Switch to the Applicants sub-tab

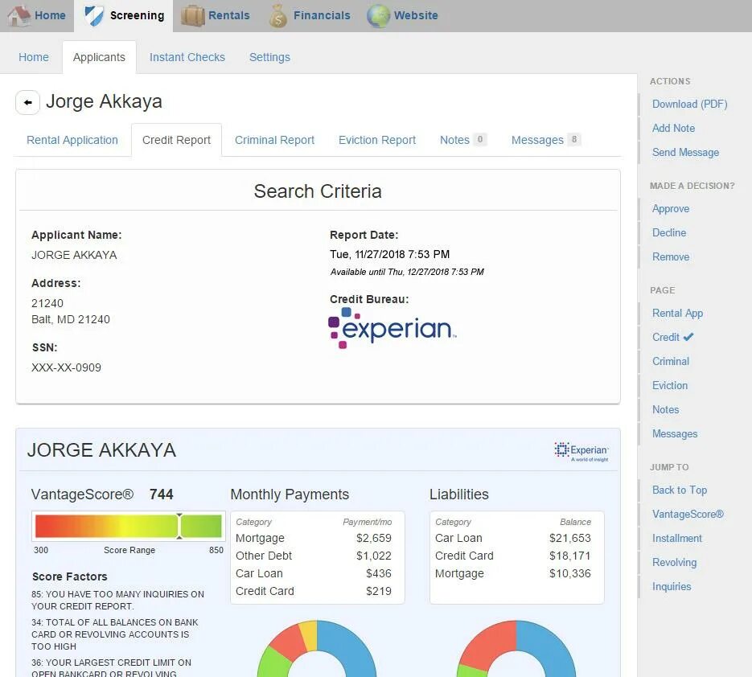(99, 57)
